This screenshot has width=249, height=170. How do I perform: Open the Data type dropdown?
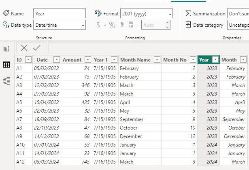(x=60, y=25)
